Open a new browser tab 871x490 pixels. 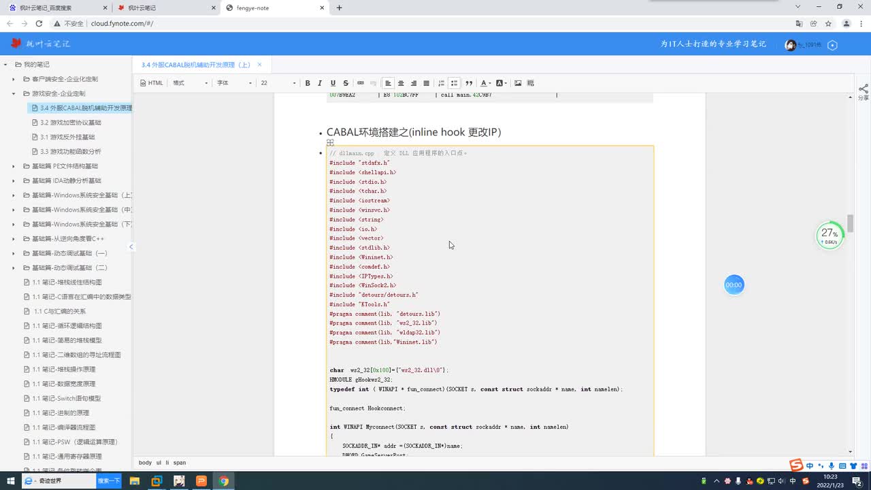(340, 7)
